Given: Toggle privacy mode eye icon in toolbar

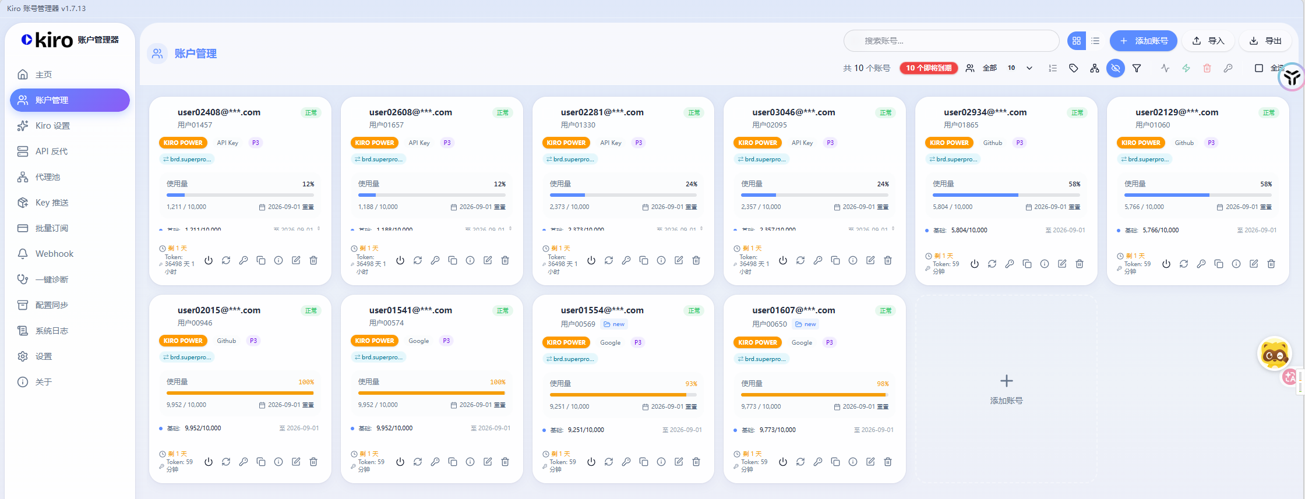Looking at the screenshot, I should click(x=1115, y=68).
